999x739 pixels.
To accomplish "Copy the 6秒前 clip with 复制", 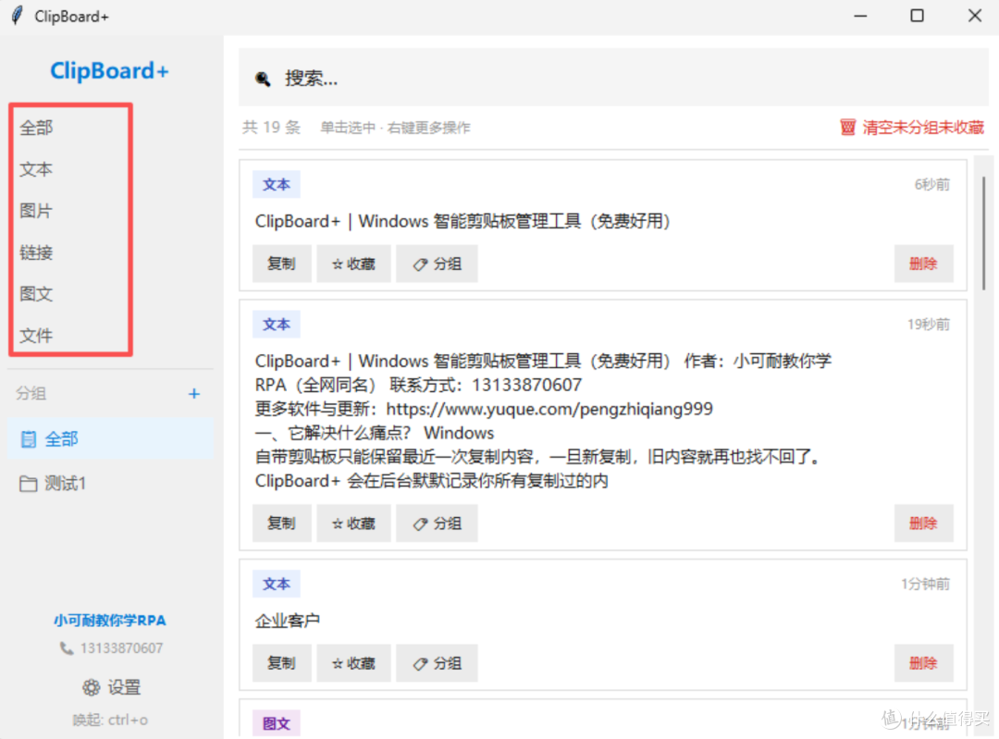I will click(x=281, y=264).
